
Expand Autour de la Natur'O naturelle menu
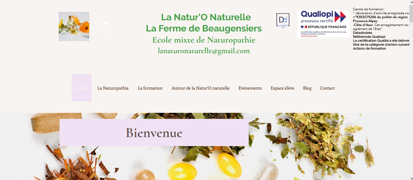click(200, 88)
